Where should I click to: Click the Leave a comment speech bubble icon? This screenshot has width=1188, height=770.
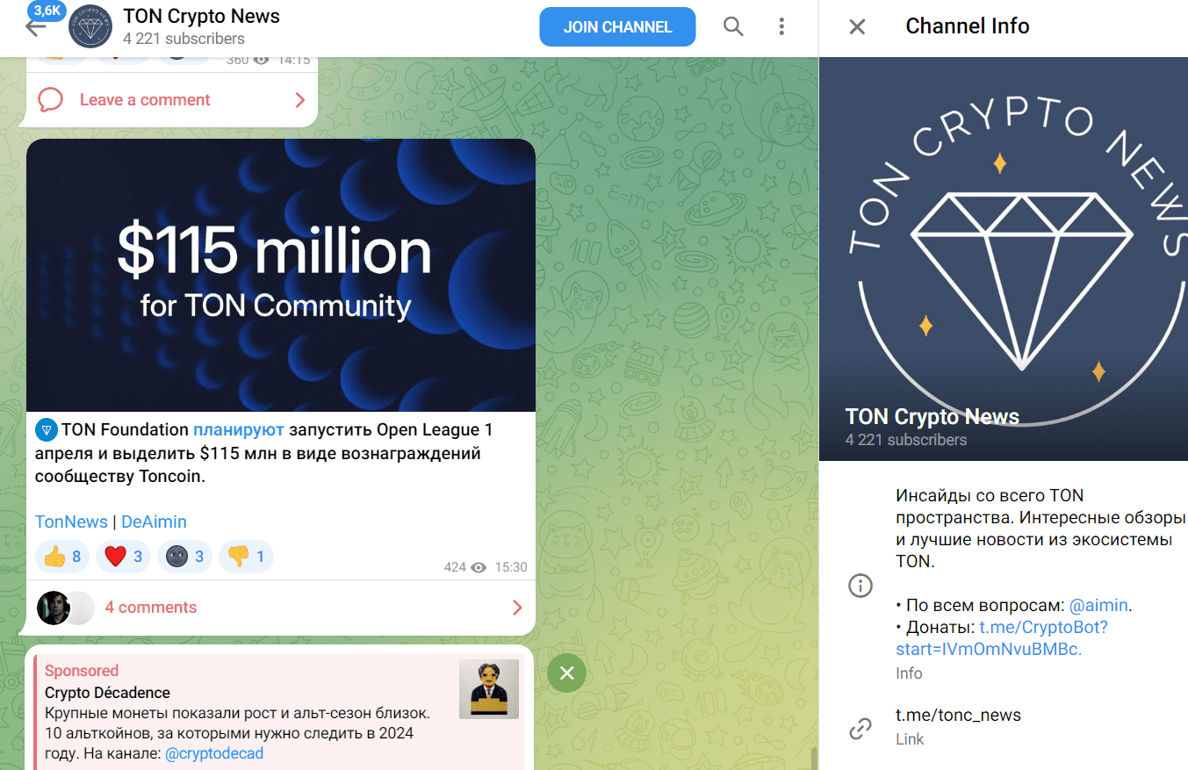(x=51, y=99)
